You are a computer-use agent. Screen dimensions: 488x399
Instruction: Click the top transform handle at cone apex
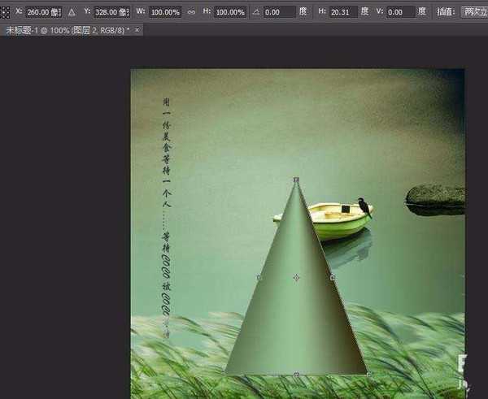pos(296,179)
